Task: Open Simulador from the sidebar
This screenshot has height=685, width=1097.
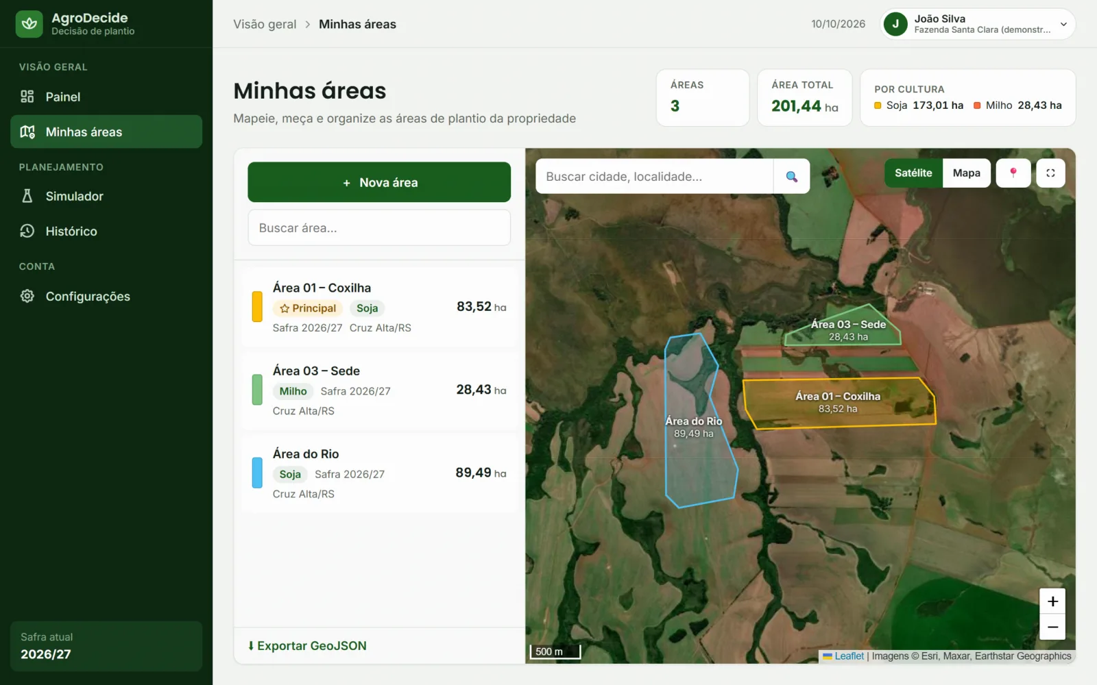Action: pos(106,196)
